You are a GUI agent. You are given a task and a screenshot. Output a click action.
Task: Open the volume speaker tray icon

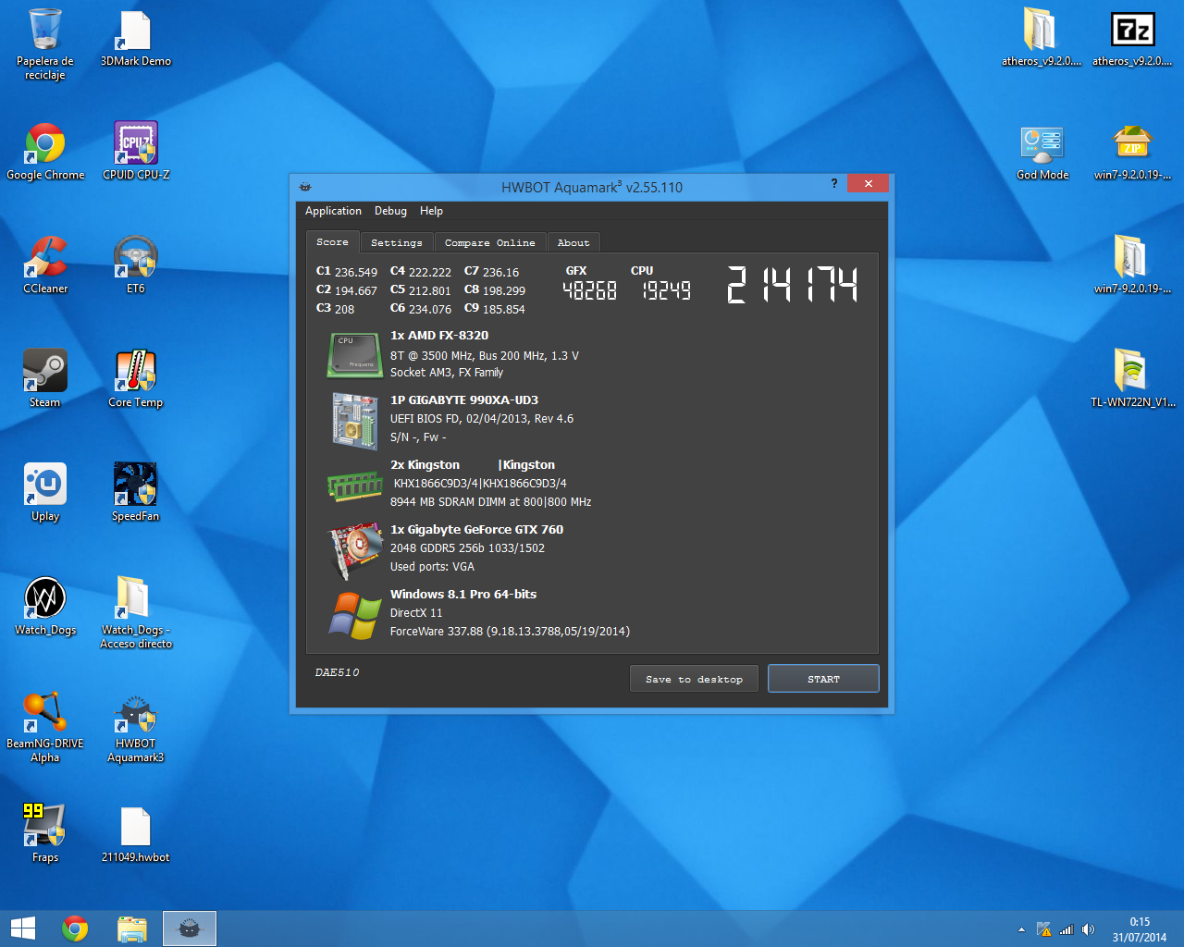[1088, 929]
